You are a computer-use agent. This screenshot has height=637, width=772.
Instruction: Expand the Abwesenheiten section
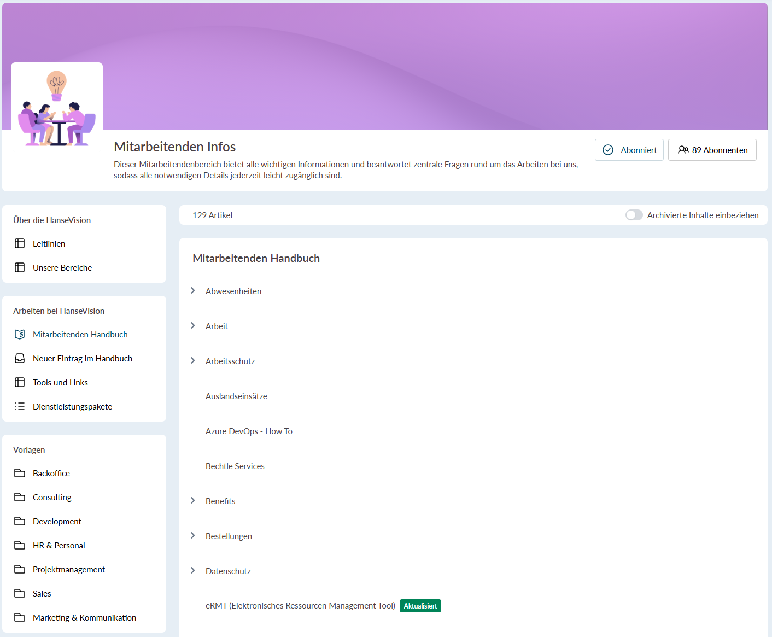tap(193, 290)
